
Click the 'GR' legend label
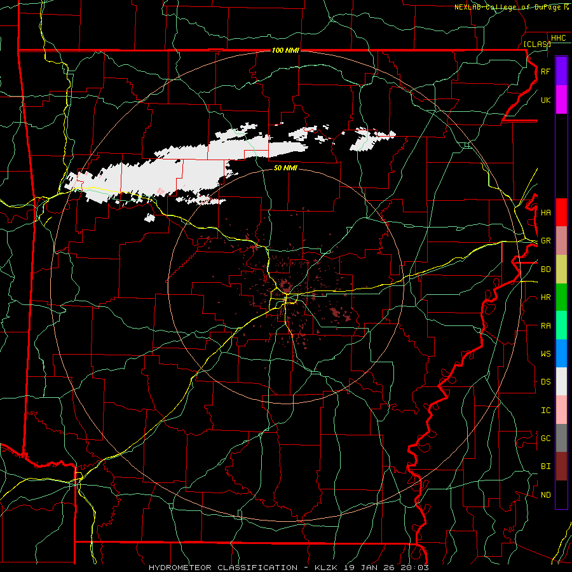tap(545, 241)
